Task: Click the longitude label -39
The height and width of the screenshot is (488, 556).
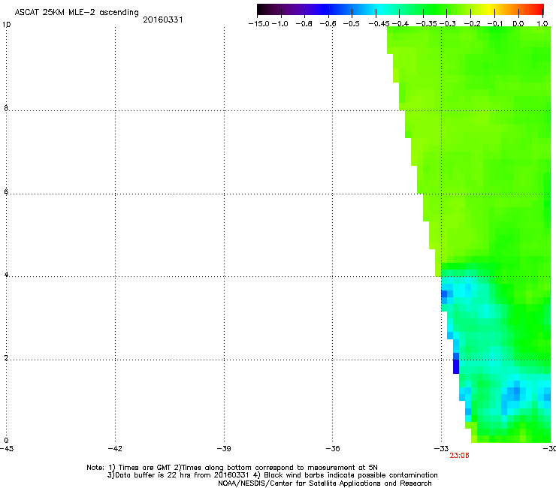Action: (224, 449)
